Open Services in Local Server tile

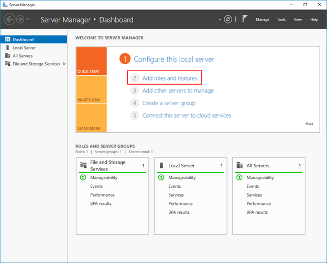(176, 195)
